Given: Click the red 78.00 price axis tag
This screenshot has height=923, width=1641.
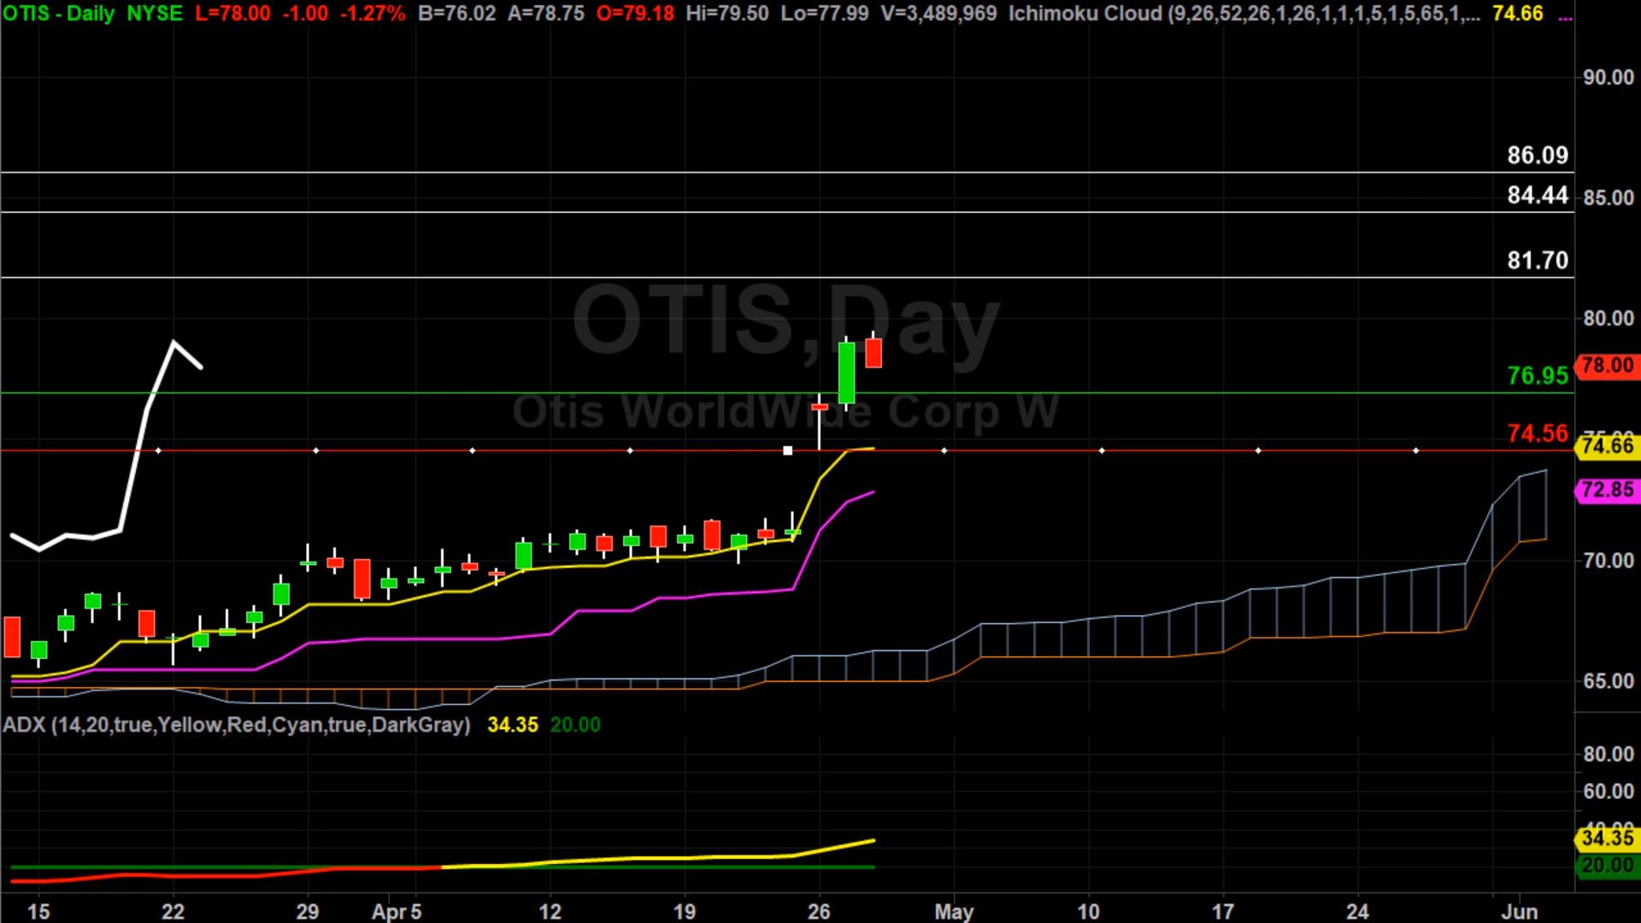Looking at the screenshot, I should 1607,366.
